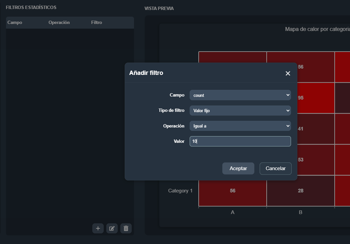Click the Valor input field
This screenshot has width=350, height=244.
240,141
